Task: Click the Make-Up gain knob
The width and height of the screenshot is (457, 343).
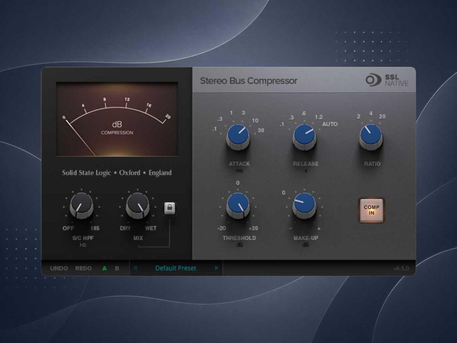Action: click(x=304, y=205)
